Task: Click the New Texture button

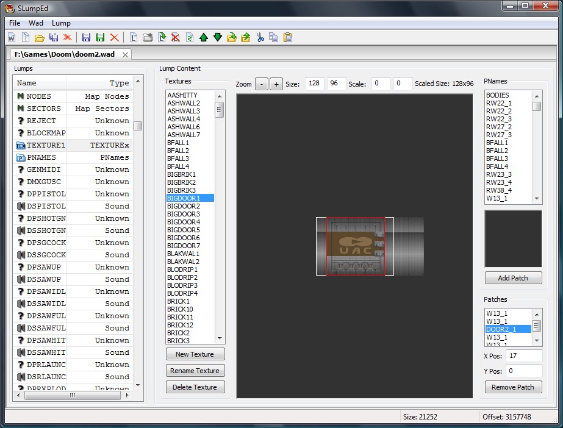Action: coord(195,354)
